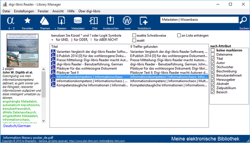Check keine markieren attribute box
The width and height of the screenshot is (250, 143).
(x=212, y=50)
